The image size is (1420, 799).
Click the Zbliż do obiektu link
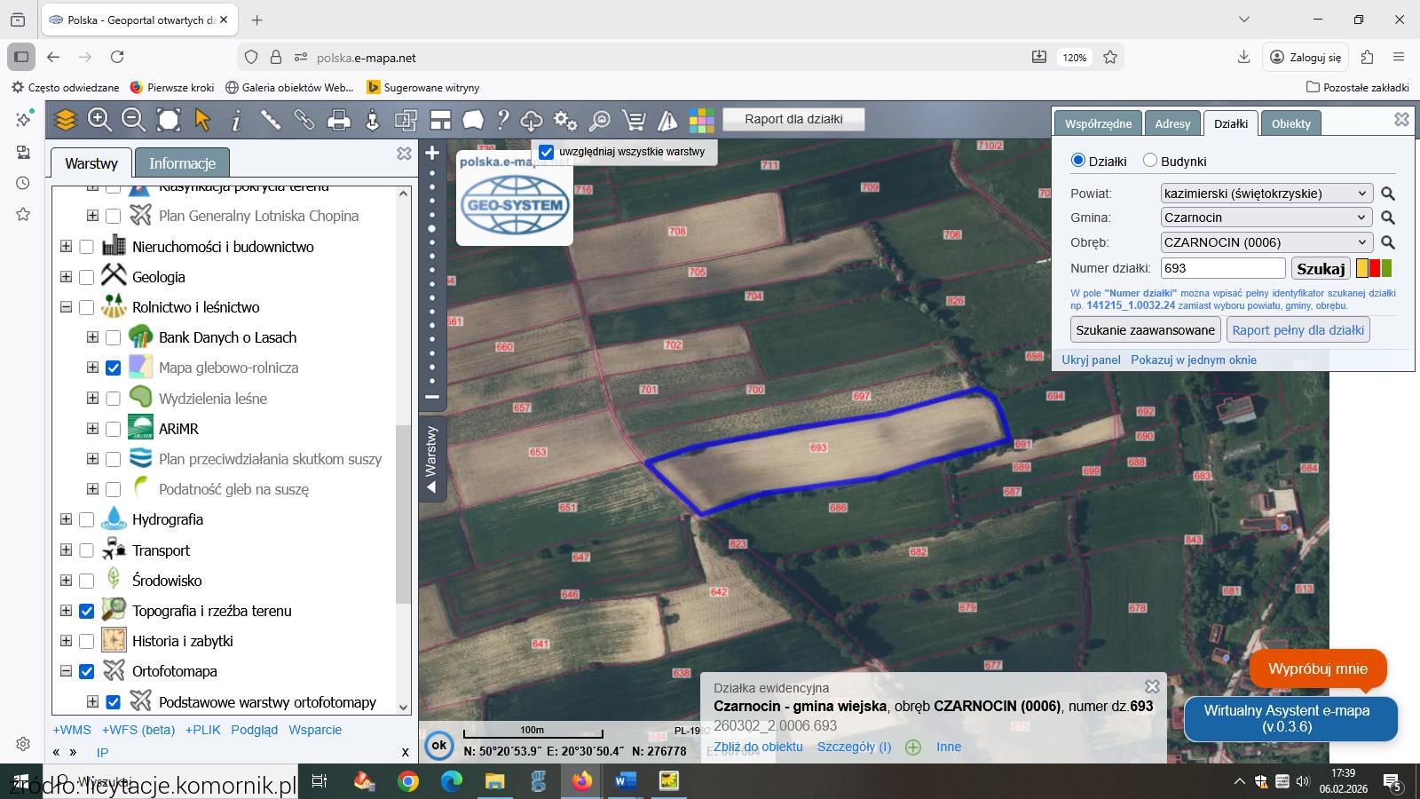pos(758,747)
